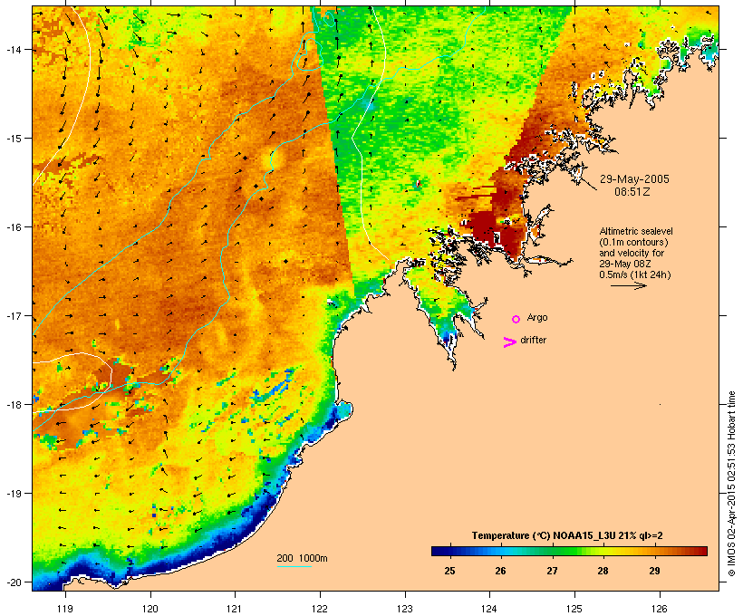Viewport: 743px width, 616px height.
Task: Click the latitude axis label -14
Action: [14, 49]
